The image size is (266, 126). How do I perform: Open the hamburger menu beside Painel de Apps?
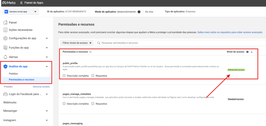21,3
